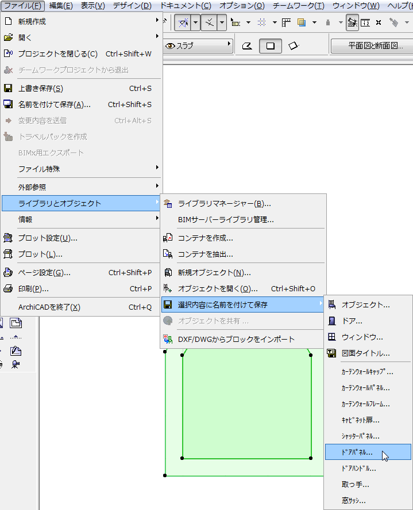Choose 印刷(P)... item
Viewport: 413px width, 510px height.
82,288
